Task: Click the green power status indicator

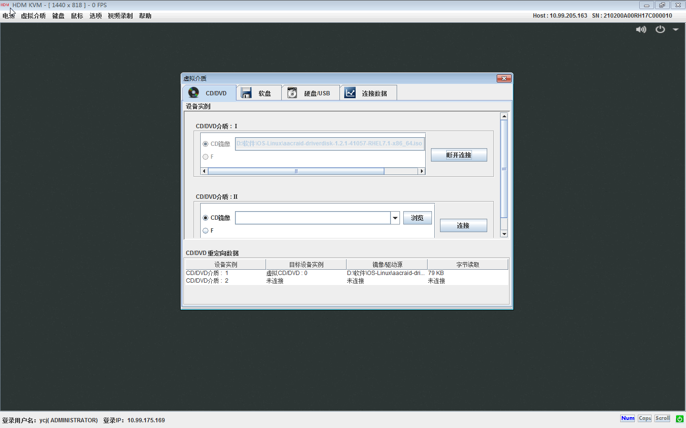Action: click(680, 418)
